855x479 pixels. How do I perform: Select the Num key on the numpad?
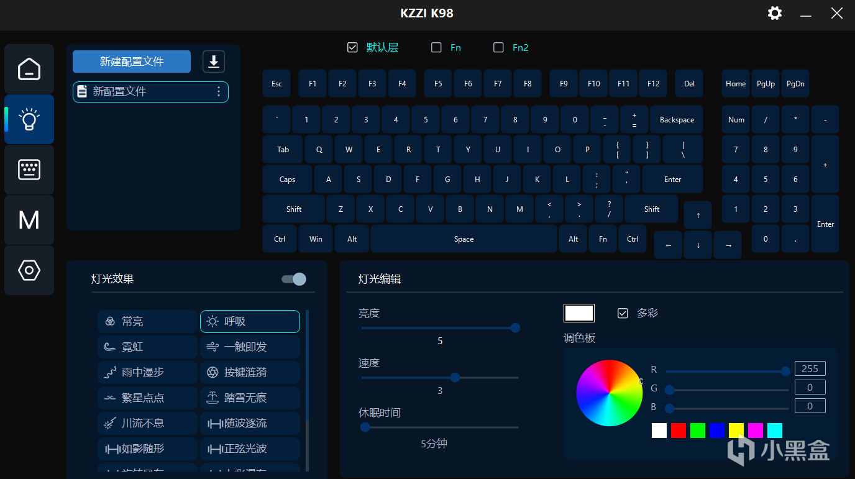pyautogui.click(x=736, y=120)
